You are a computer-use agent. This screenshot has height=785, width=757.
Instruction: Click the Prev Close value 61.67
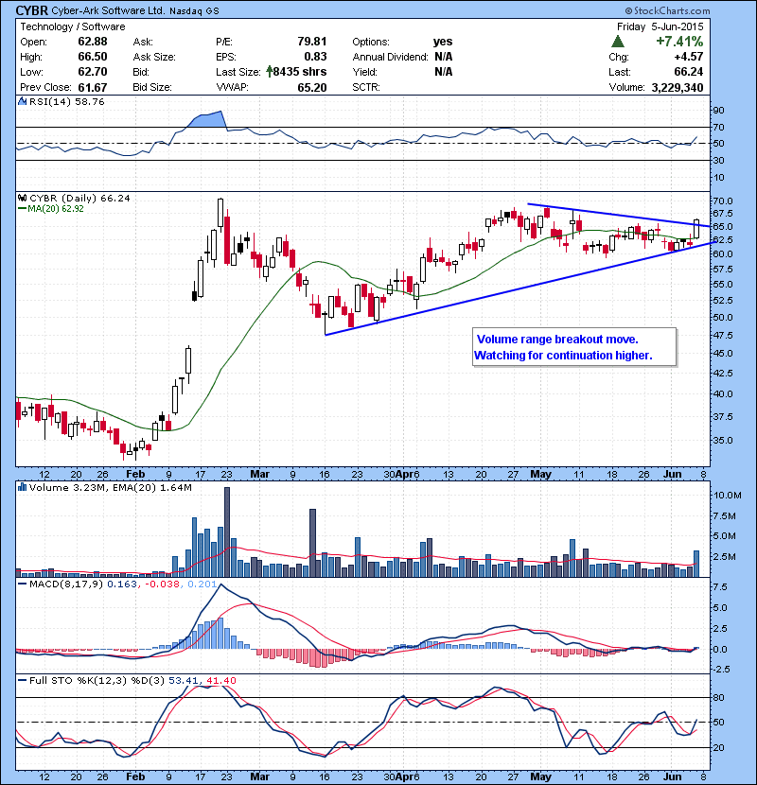click(93, 88)
